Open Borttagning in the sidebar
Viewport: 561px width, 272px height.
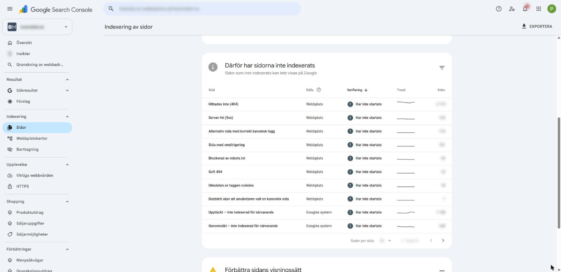(37, 149)
